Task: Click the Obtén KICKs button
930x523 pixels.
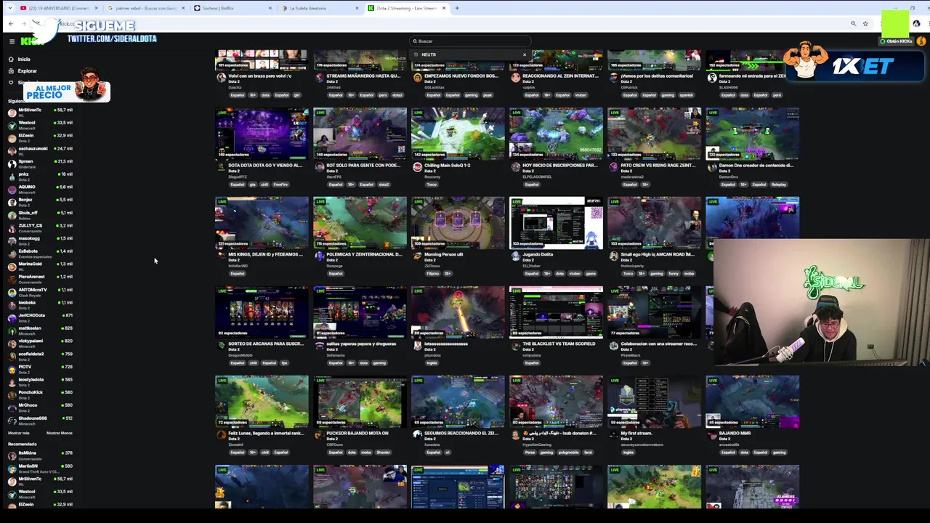Action: [896, 41]
